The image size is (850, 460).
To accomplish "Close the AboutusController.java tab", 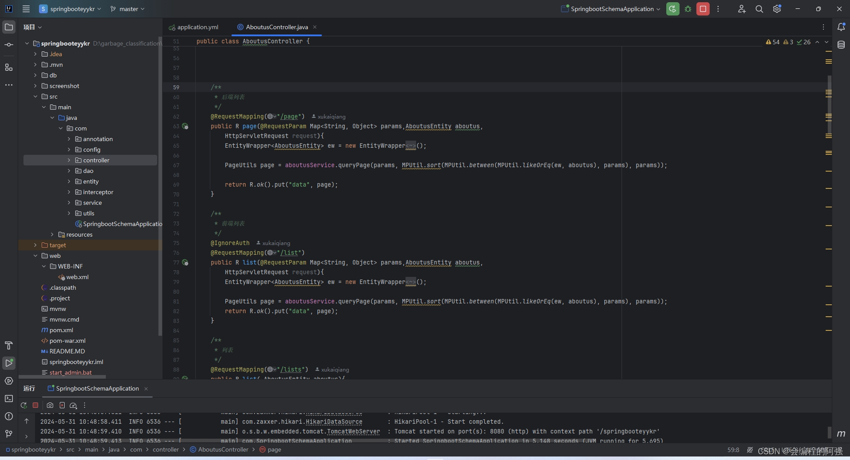I will [315, 27].
